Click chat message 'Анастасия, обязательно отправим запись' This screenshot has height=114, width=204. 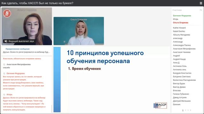coord(22,59)
